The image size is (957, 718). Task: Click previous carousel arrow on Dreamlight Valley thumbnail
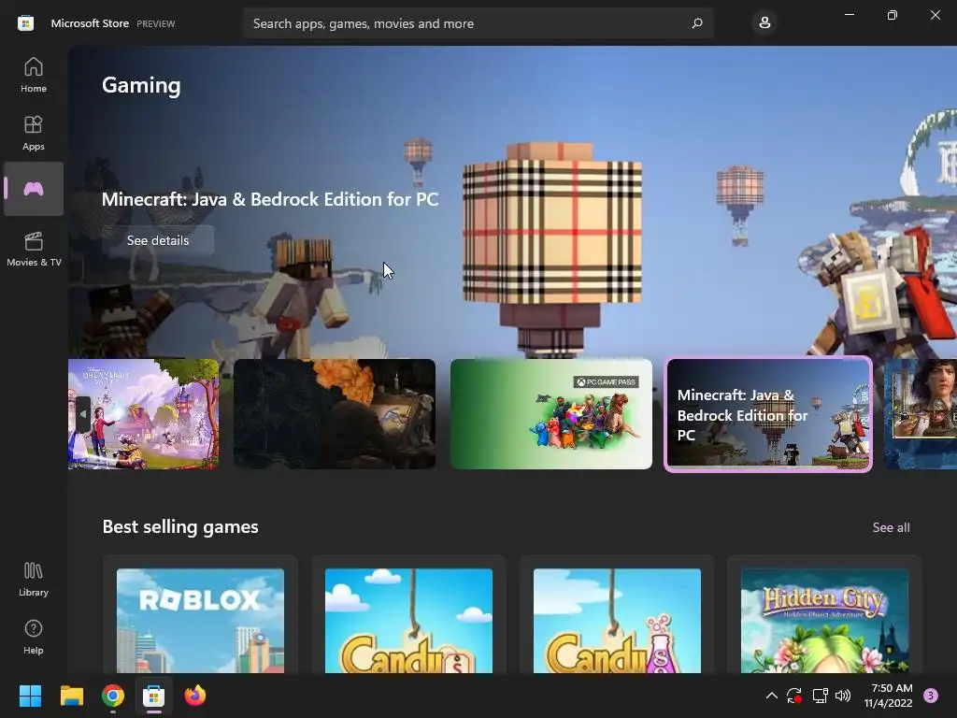coord(83,414)
